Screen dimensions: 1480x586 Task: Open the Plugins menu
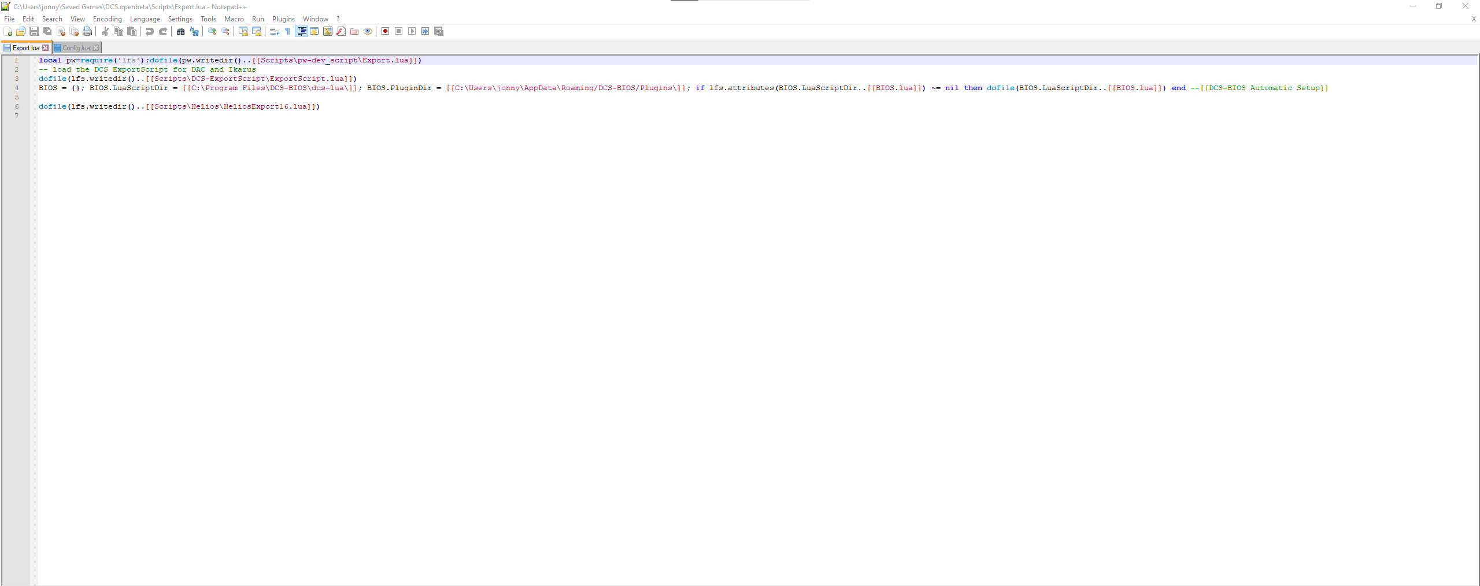[283, 19]
